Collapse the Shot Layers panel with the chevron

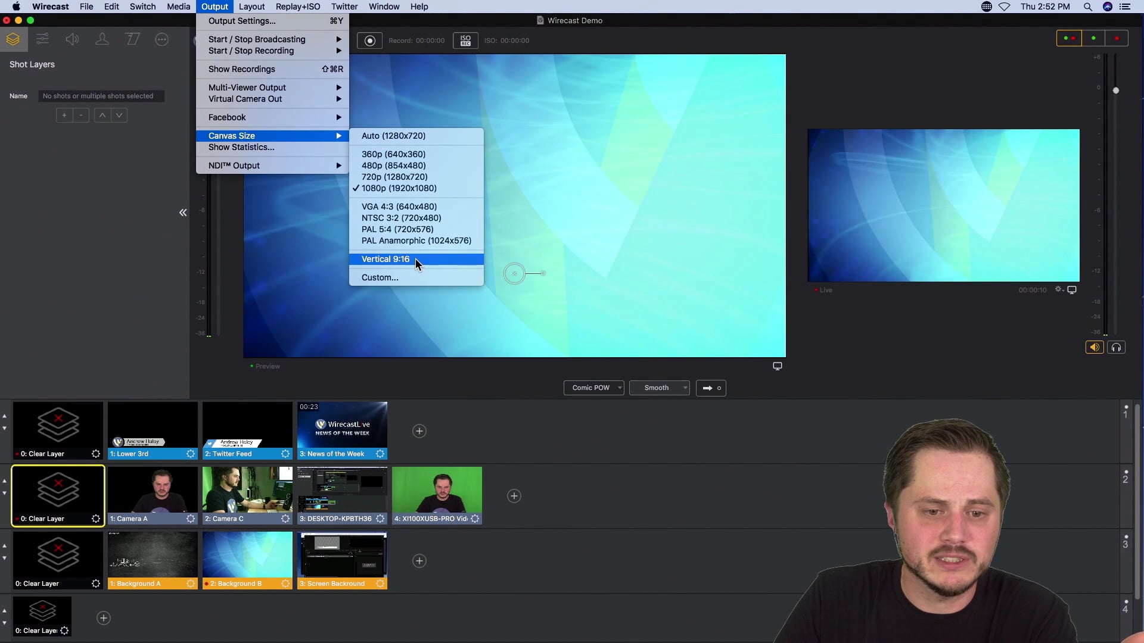click(183, 213)
